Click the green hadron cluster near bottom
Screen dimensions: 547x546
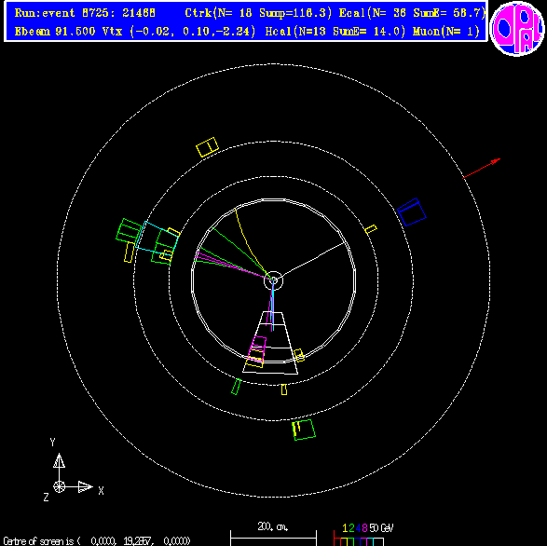304,430
